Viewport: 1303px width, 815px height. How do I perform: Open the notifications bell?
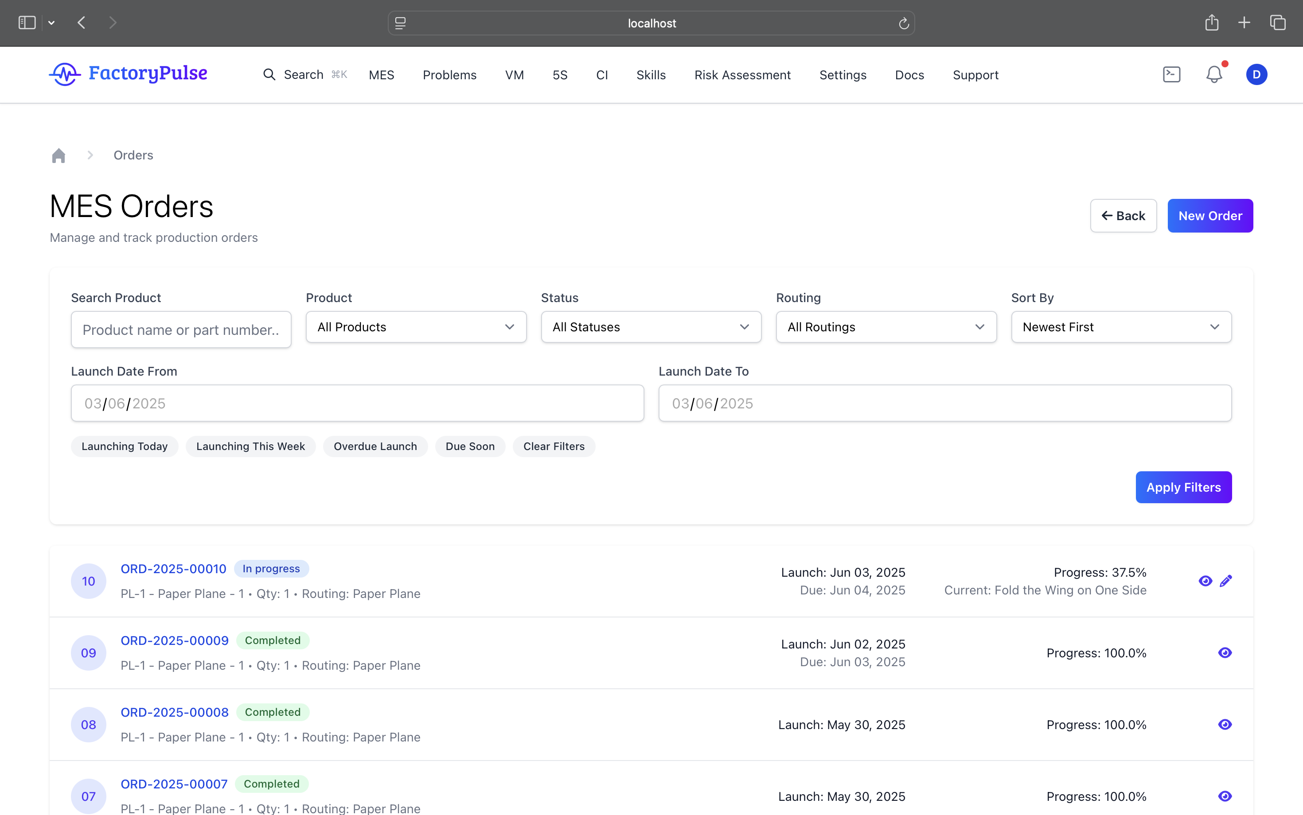pos(1214,74)
